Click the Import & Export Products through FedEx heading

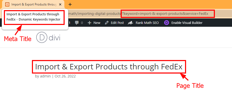coord(109,67)
